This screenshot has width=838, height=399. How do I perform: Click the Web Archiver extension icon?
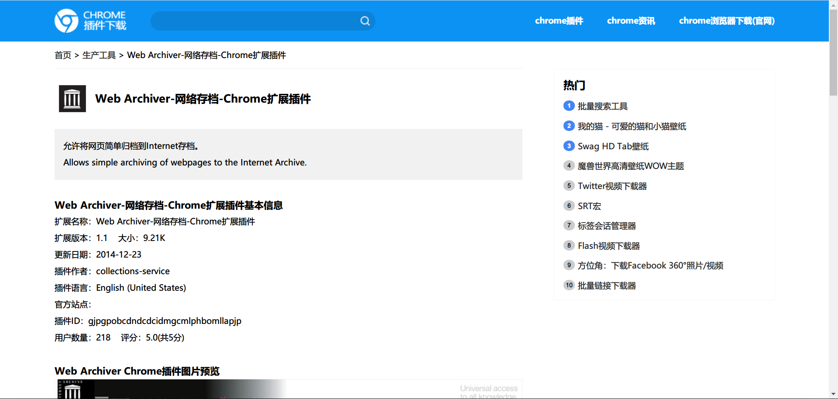[72, 99]
